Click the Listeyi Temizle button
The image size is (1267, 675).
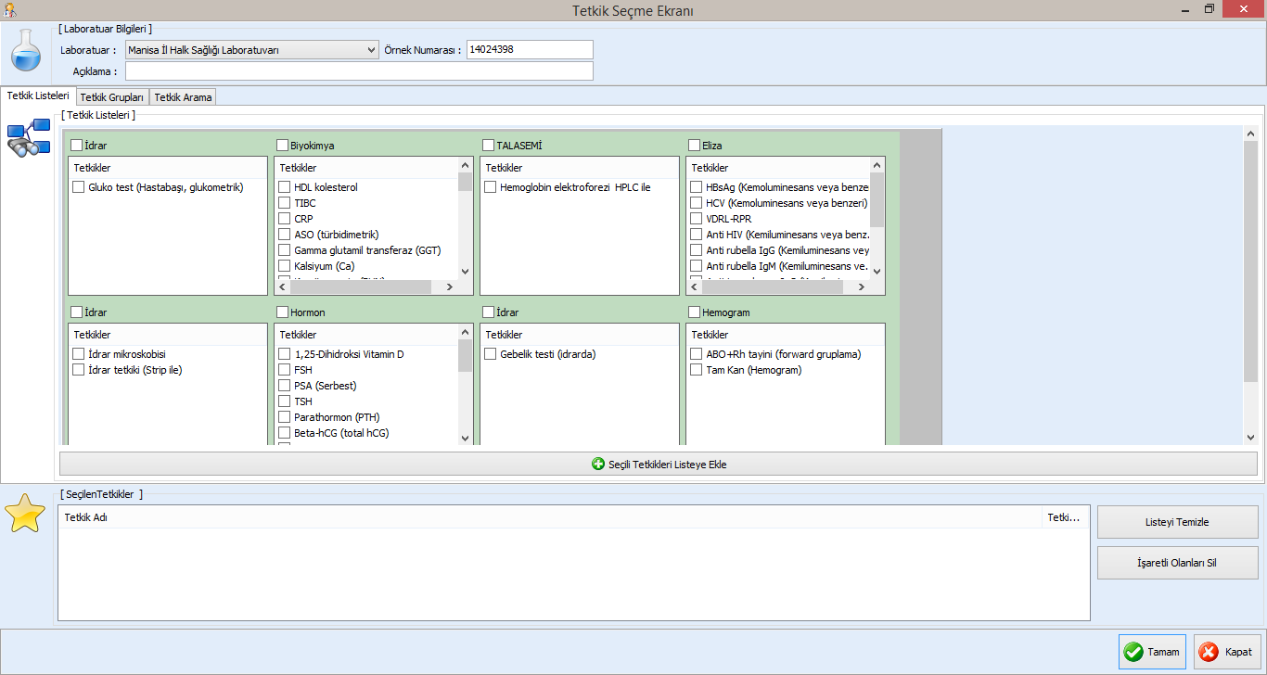1178,522
